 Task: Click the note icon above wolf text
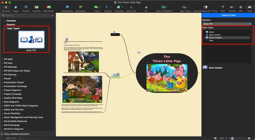(67, 40)
